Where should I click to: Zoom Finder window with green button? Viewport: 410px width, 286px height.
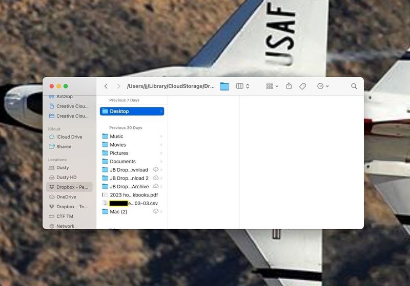66,86
